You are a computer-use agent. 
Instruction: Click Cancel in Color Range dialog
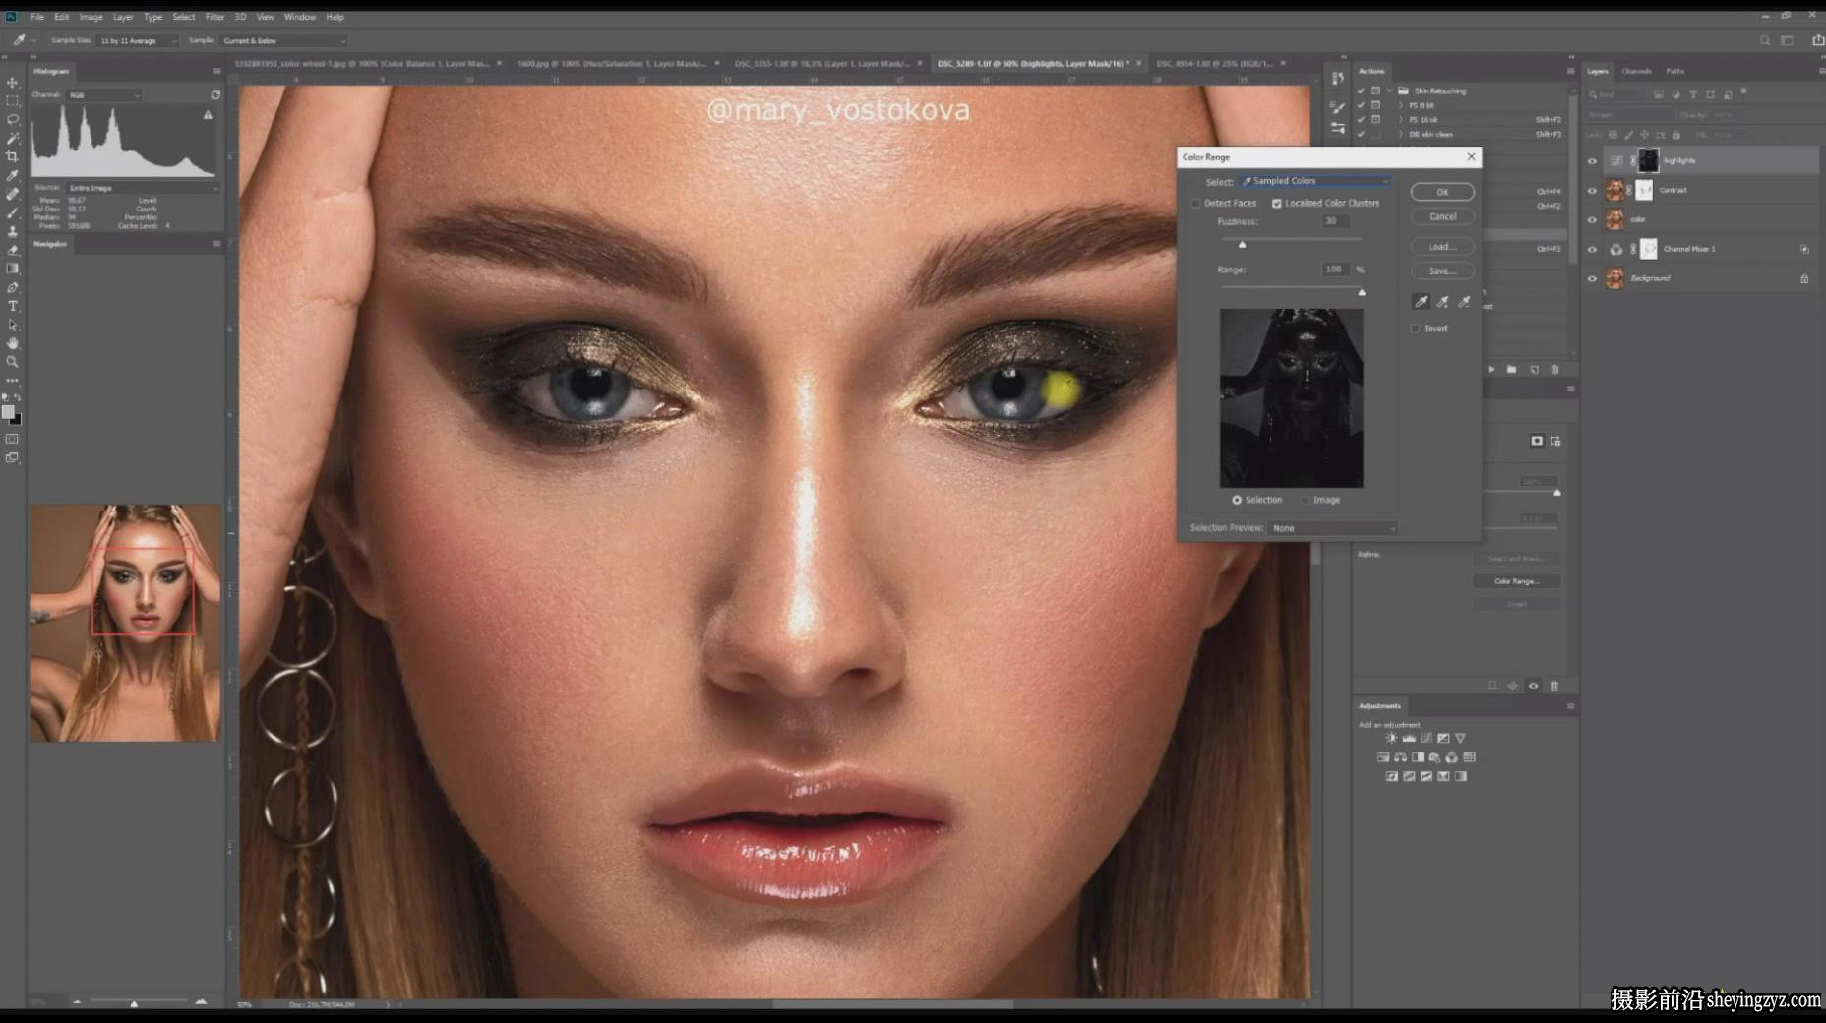point(1442,216)
